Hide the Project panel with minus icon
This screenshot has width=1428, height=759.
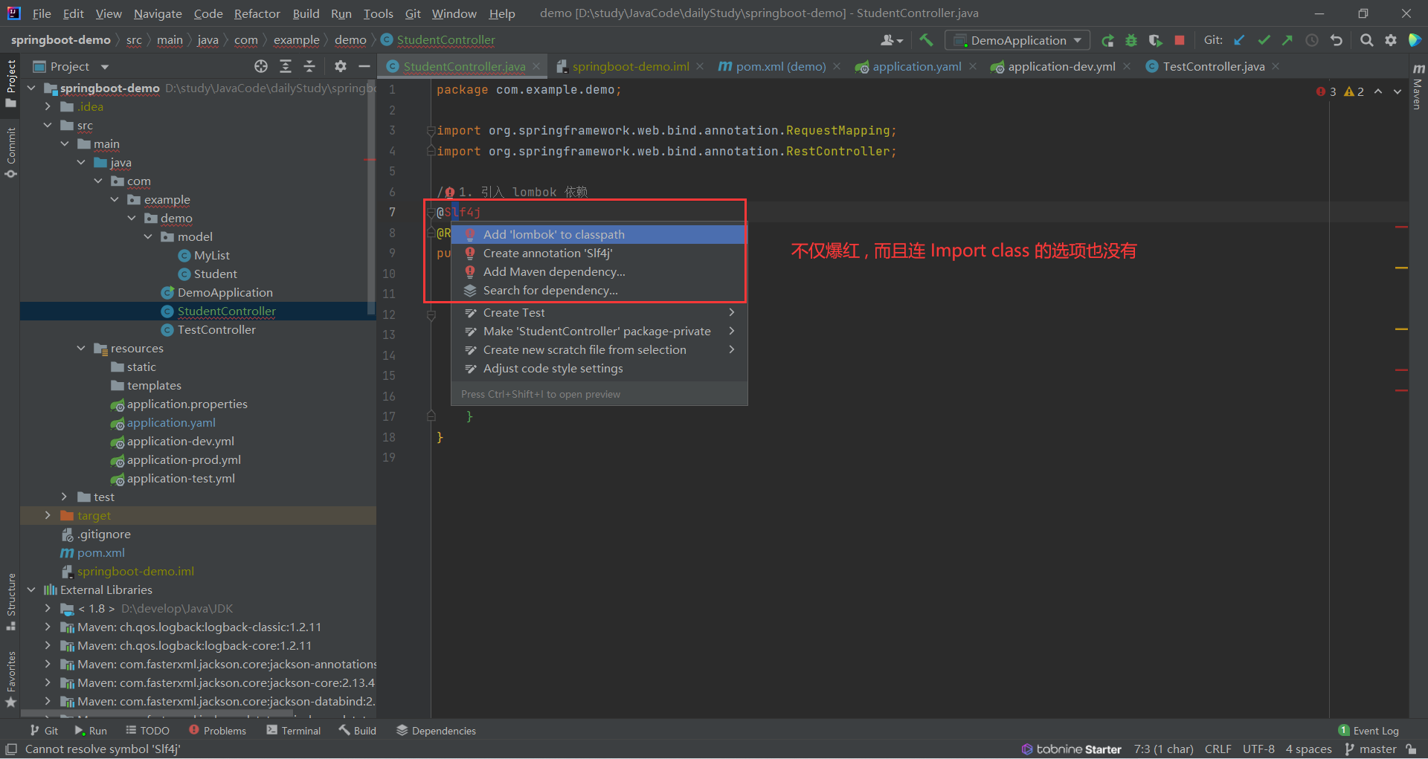(x=364, y=66)
